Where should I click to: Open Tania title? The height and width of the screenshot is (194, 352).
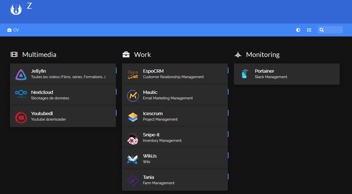click(x=148, y=177)
